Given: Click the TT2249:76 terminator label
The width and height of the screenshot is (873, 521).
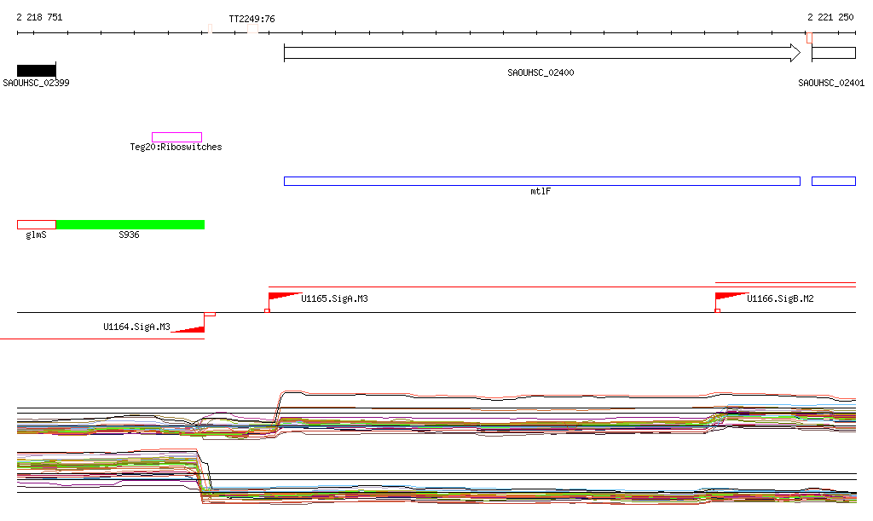Looking at the screenshot, I should click(x=251, y=19).
